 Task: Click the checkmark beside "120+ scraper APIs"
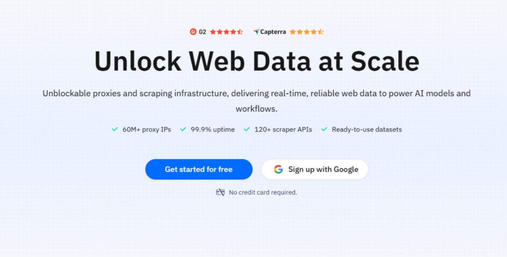tap(246, 129)
